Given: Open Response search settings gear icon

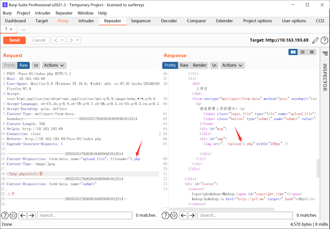Looking at the screenshot, I should pyautogui.click(x=174, y=215).
